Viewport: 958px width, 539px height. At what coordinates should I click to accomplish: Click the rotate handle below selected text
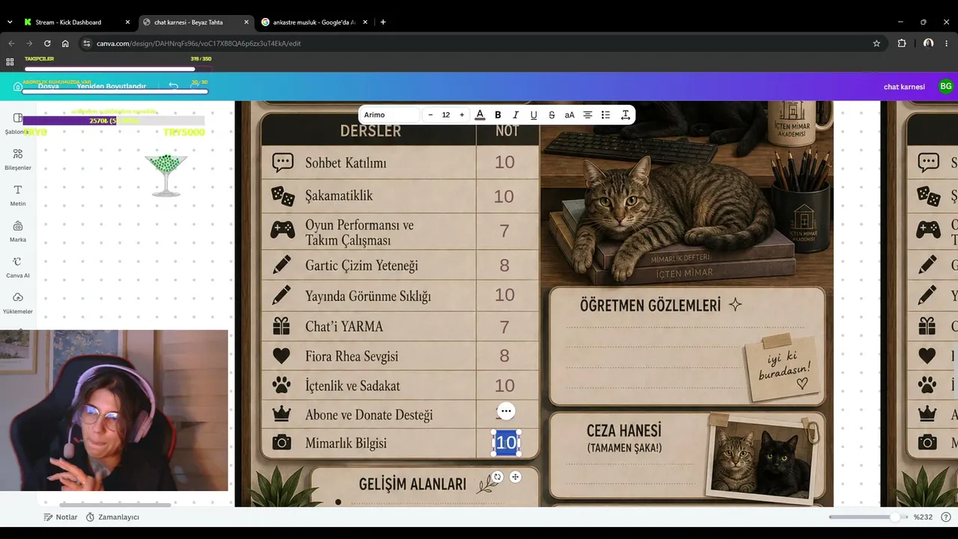pos(497,477)
